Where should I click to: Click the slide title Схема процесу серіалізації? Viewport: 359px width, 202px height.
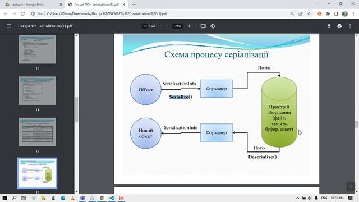pos(217,54)
